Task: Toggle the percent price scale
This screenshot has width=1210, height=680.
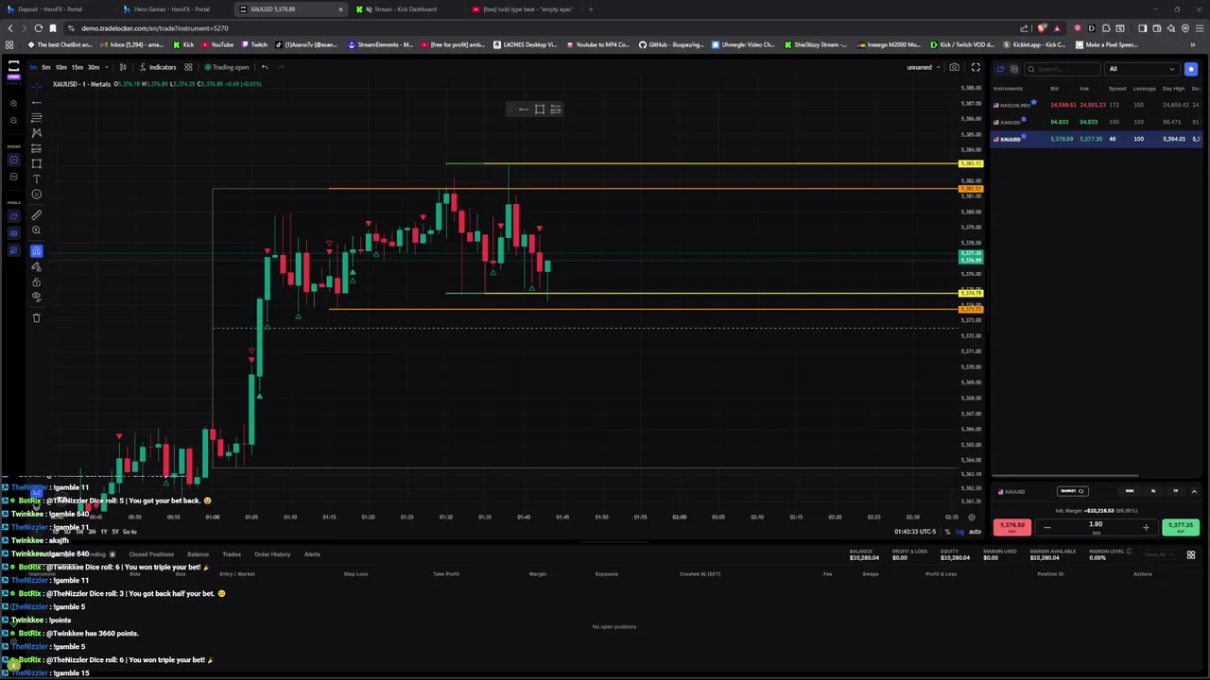Action: tap(947, 532)
